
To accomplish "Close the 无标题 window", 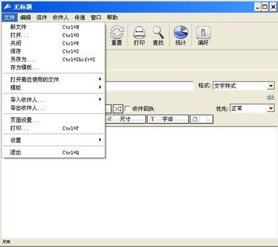I will (x=273, y=7).
